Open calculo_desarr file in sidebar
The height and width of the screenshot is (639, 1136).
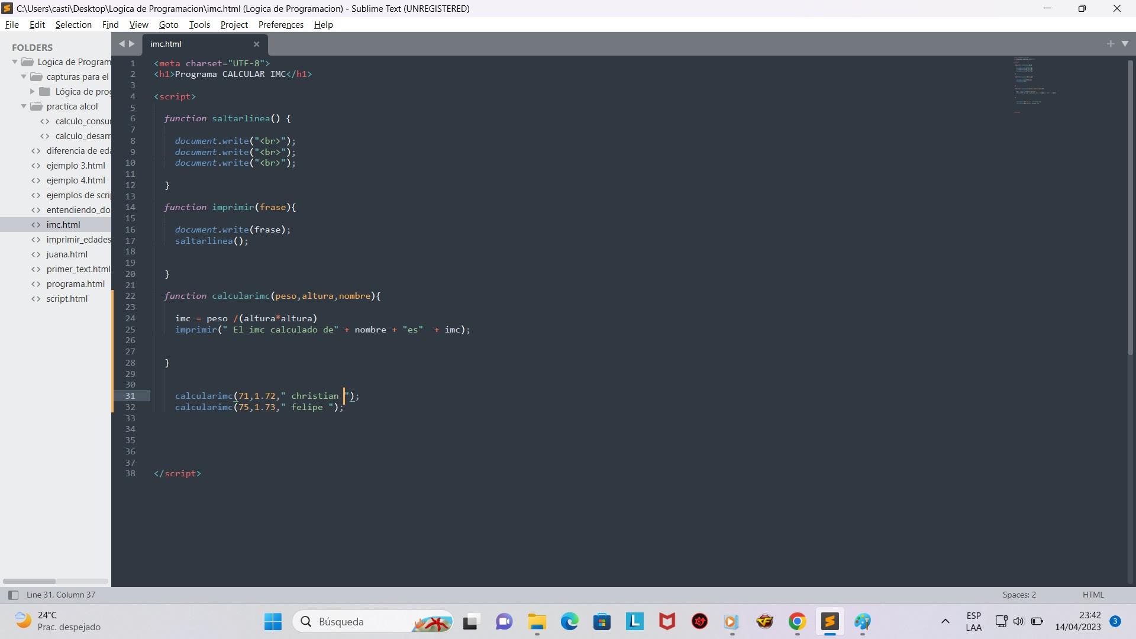[76, 136]
